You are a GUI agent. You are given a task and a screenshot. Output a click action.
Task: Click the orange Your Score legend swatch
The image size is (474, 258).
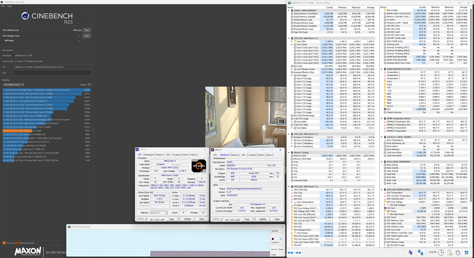[x=4, y=243]
